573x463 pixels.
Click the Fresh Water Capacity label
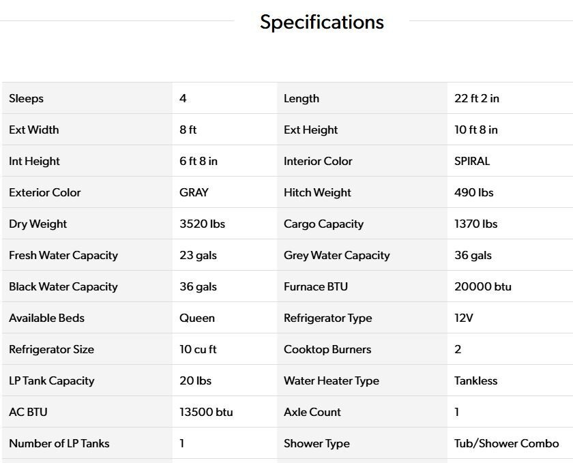(x=63, y=255)
